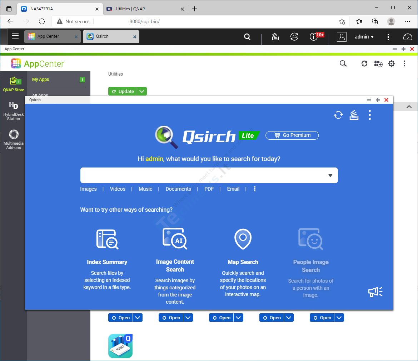The width and height of the screenshot is (418, 361).
Task: Reload the browser page
Action: 42,21
